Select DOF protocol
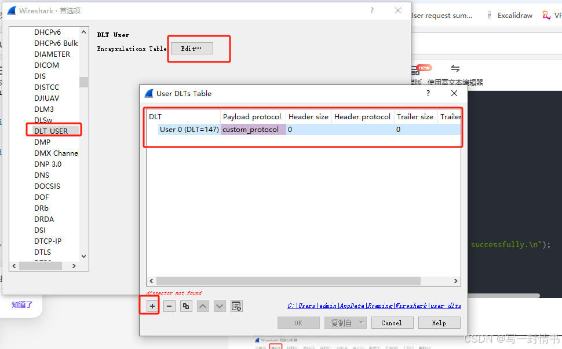Viewport: 562px width, 349px height. (x=42, y=197)
